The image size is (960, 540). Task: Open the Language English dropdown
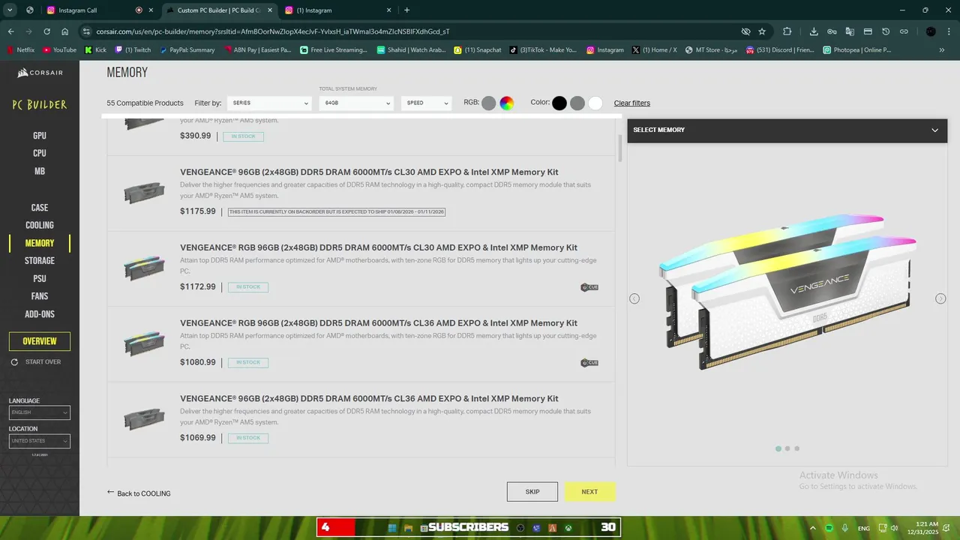pyautogui.click(x=40, y=412)
